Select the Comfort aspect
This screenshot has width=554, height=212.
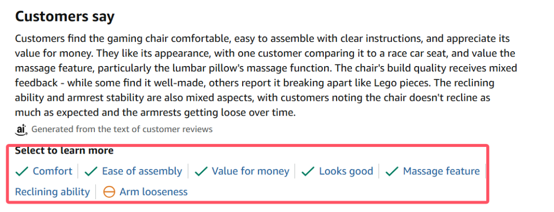coord(52,172)
